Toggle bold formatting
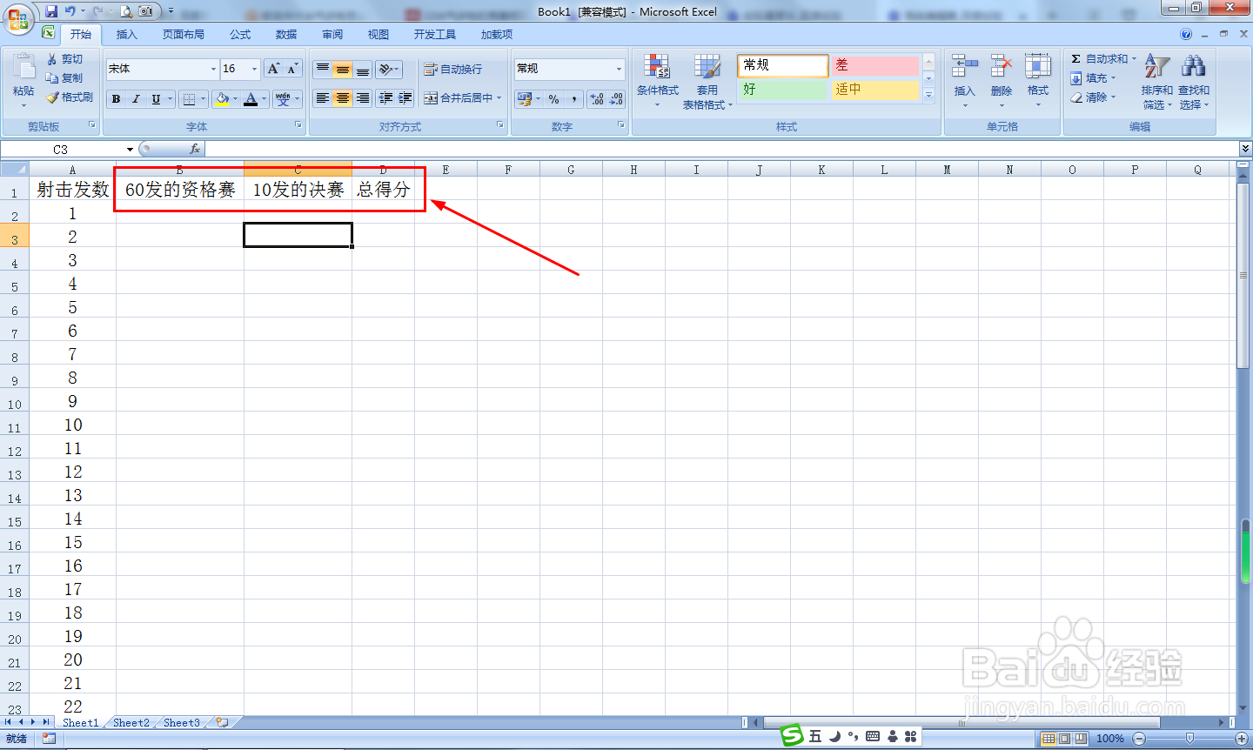The width and height of the screenshot is (1253, 750). click(116, 99)
